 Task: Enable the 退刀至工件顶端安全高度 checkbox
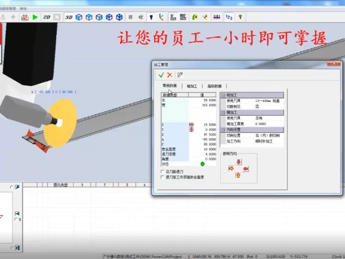click(x=162, y=177)
